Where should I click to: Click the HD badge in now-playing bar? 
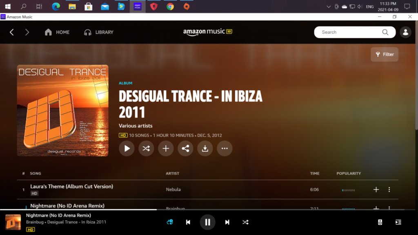tap(30, 229)
